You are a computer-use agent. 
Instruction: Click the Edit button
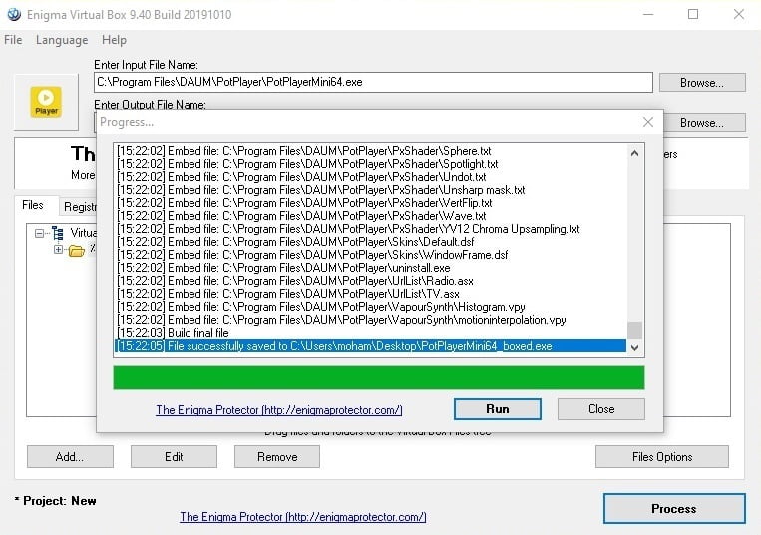[174, 457]
